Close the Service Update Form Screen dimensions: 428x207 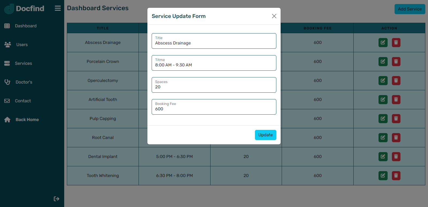(x=274, y=16)
